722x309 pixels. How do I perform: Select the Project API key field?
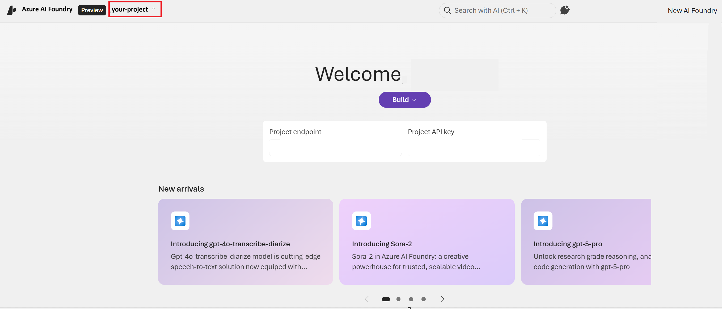(474, 148)
